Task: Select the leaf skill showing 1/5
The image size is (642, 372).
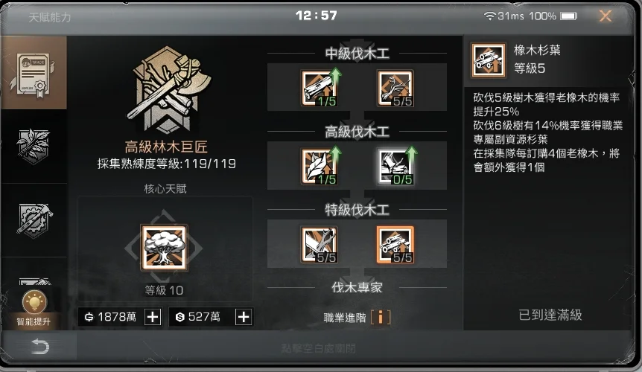Action: pos(320,167)
